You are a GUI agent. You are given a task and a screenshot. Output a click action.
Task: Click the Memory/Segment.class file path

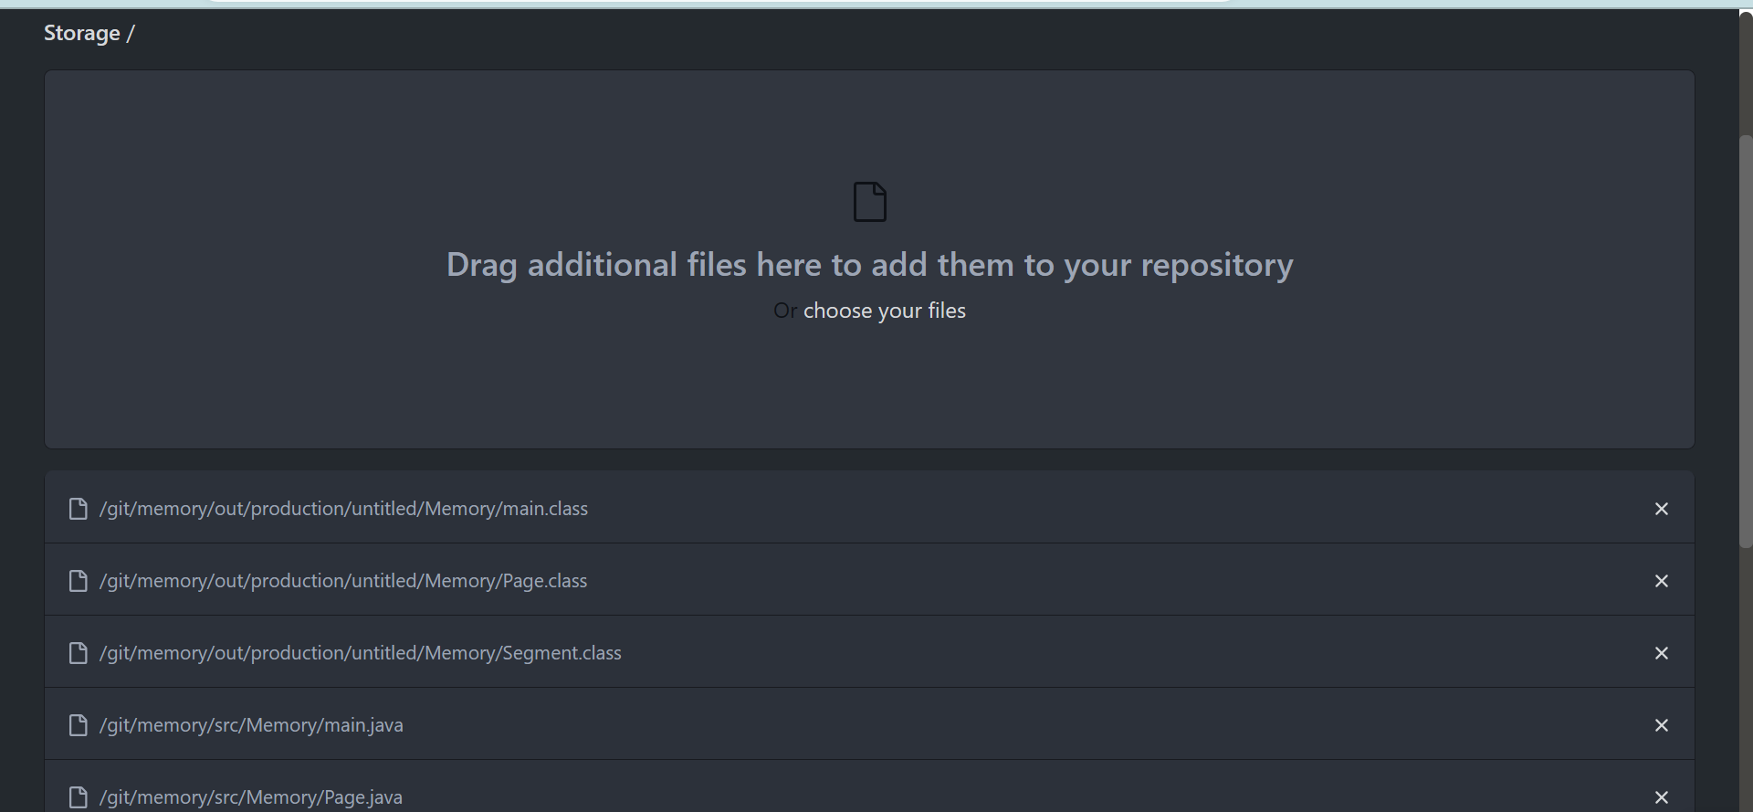(360, 653)
